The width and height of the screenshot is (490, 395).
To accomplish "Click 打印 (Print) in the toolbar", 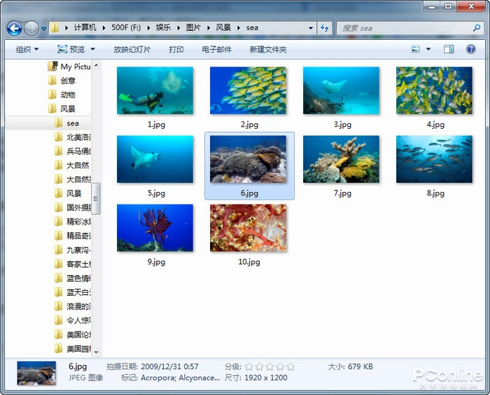I will click(x=176, y=50).
